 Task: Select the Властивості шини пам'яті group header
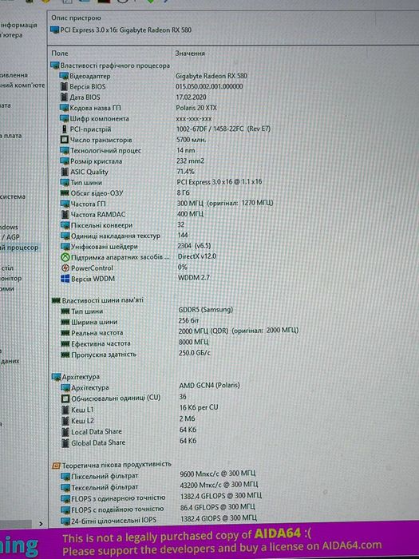[97, 300]
